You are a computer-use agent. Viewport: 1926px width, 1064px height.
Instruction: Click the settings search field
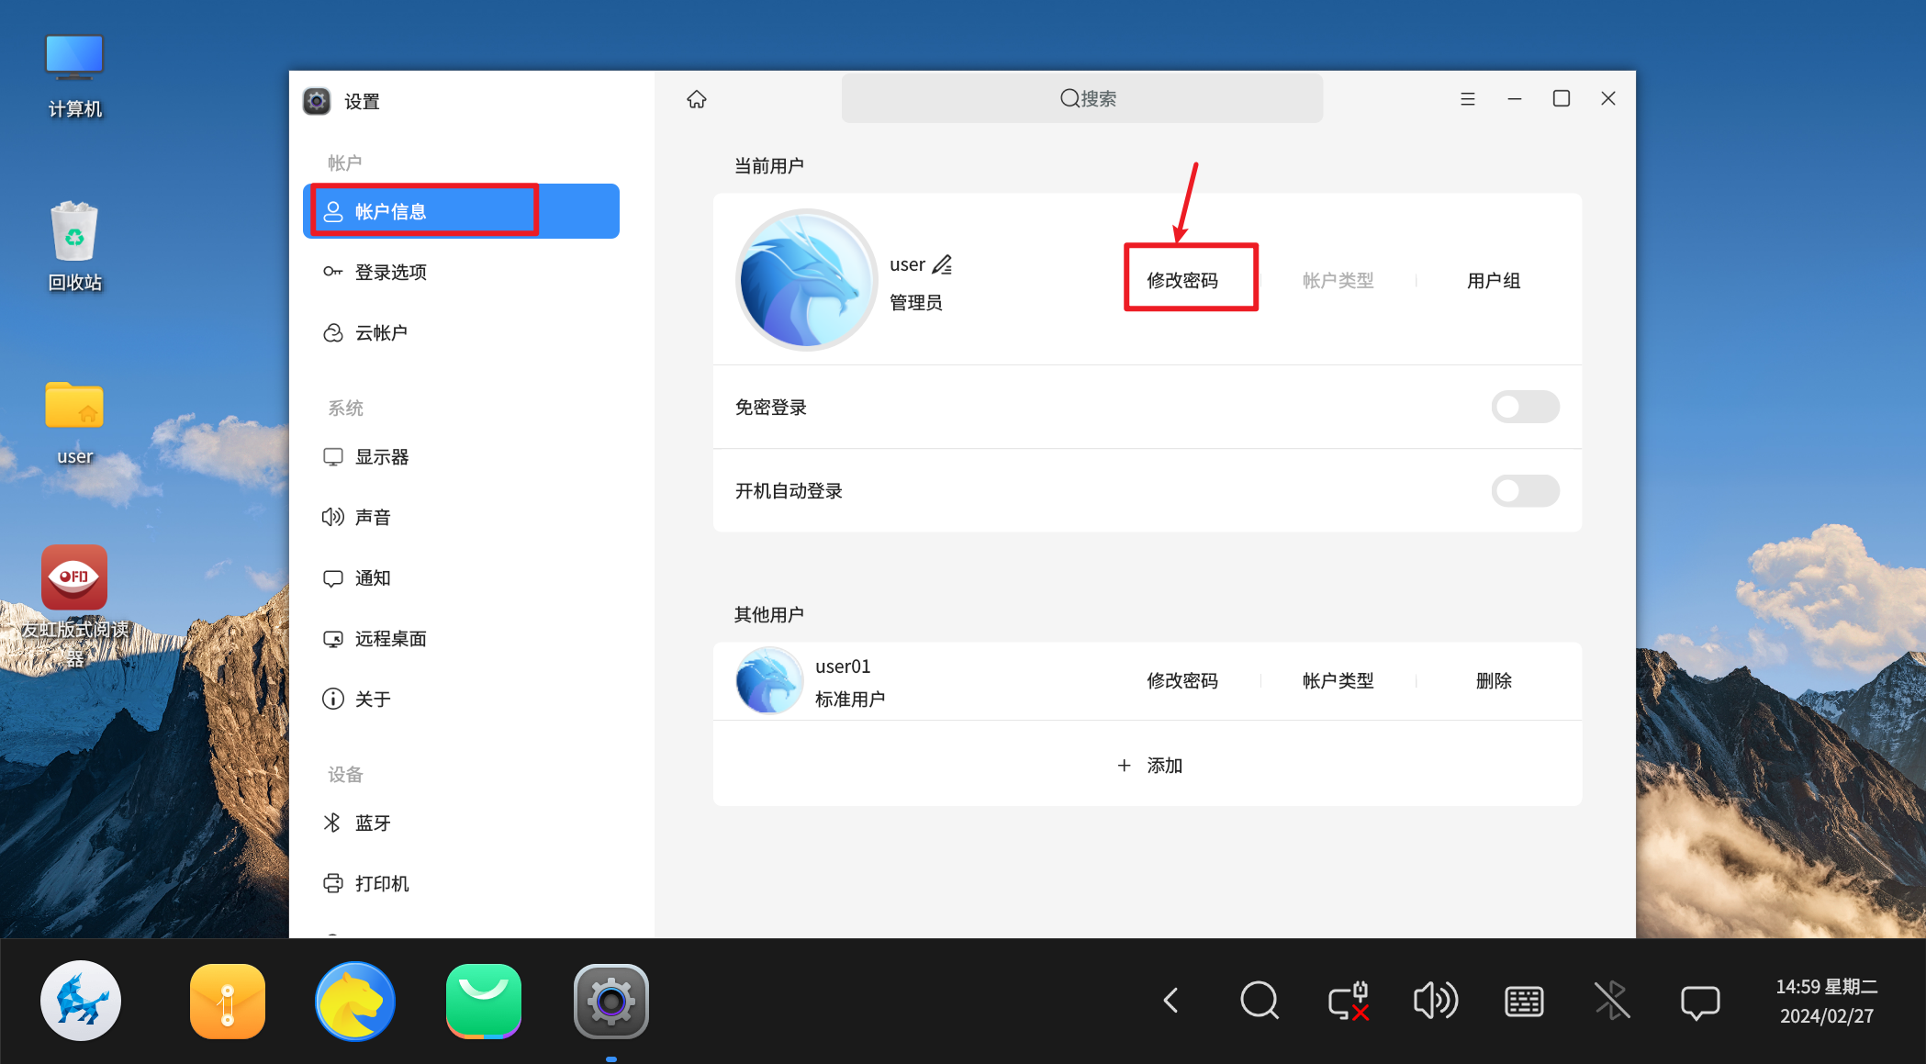[1081, 99]
